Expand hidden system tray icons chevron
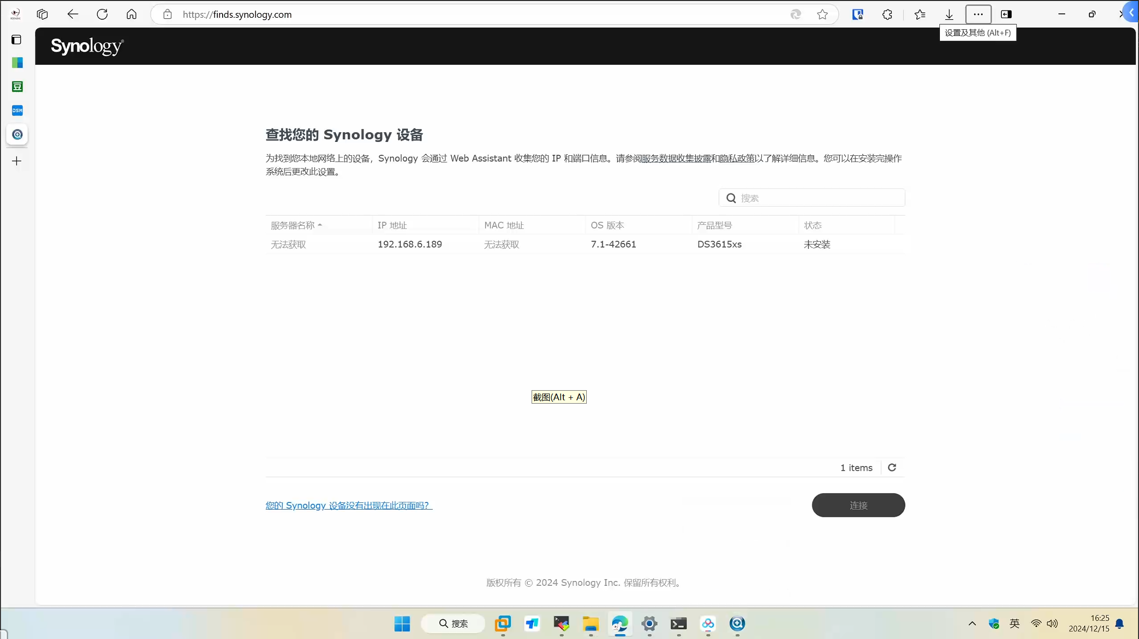The height and width of the screenshot is (639, 1139). coord(972,624)
